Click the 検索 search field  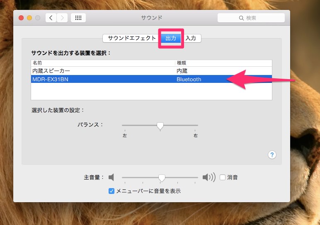[x=251, y=18]
